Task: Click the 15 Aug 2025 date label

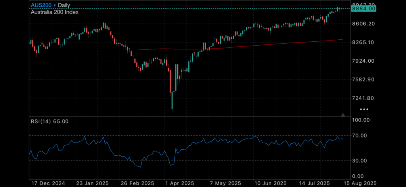Action: pos(360,183)
